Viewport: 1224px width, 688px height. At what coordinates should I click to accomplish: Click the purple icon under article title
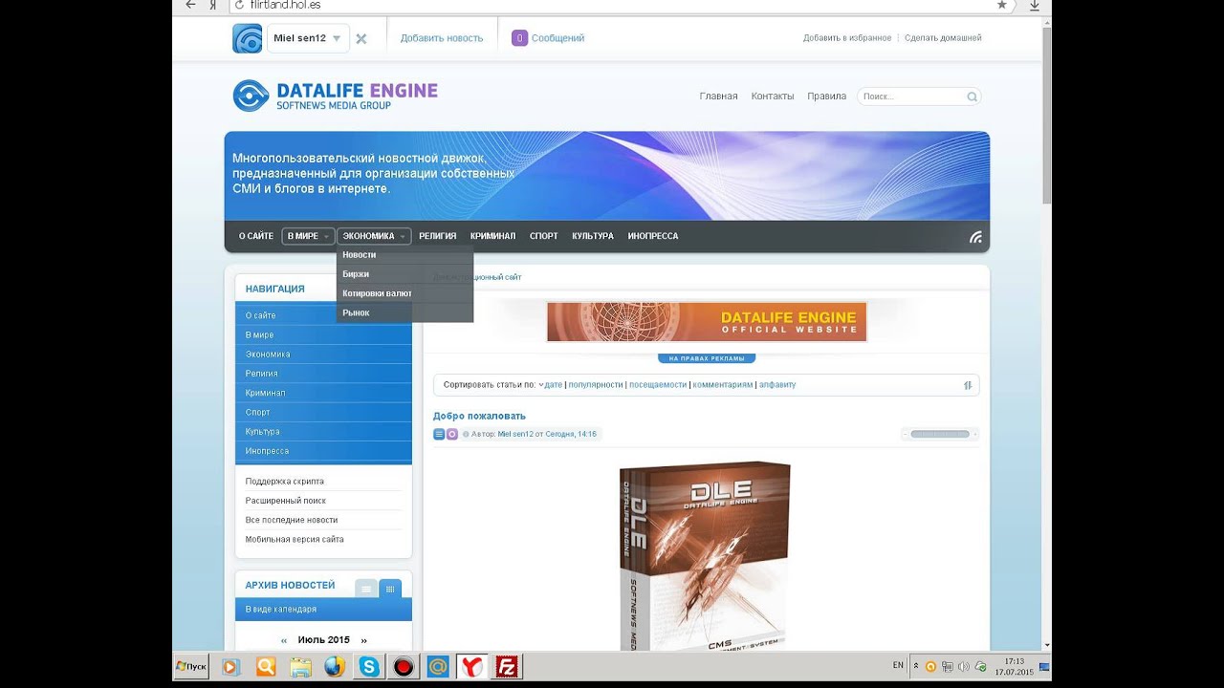tap(452, 434)
